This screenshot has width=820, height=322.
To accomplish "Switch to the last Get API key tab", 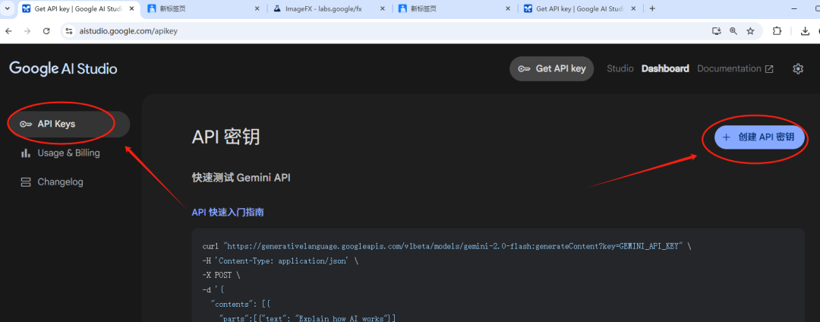I will pyautogui.click(x=581, y=8).
